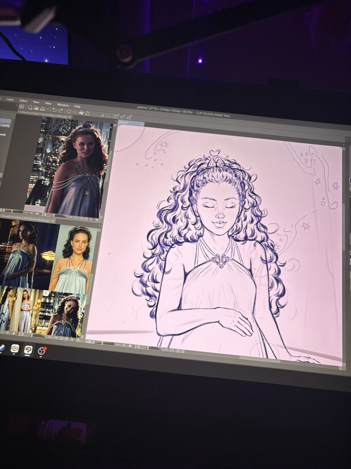Launch OBS from the taskbar
This screenshot has width=351, height=469.
point(42,351)
